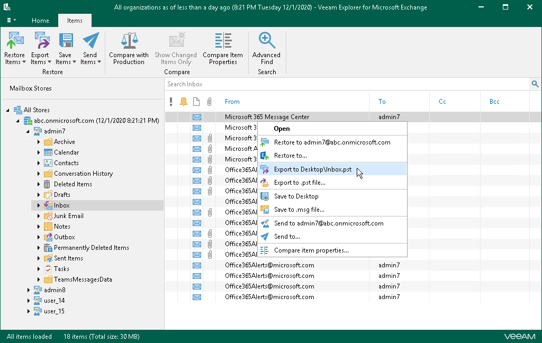The width and height of the screenshot is (542, 343).
Task: Click the Restore Items ribbon icon
Action: tap(15, 42)
